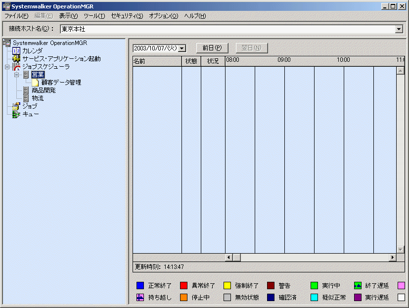This screenshot has width=409, height=308.
Task: Click the horizontal scrollbar thumb
Action: [x=236, y=258]
